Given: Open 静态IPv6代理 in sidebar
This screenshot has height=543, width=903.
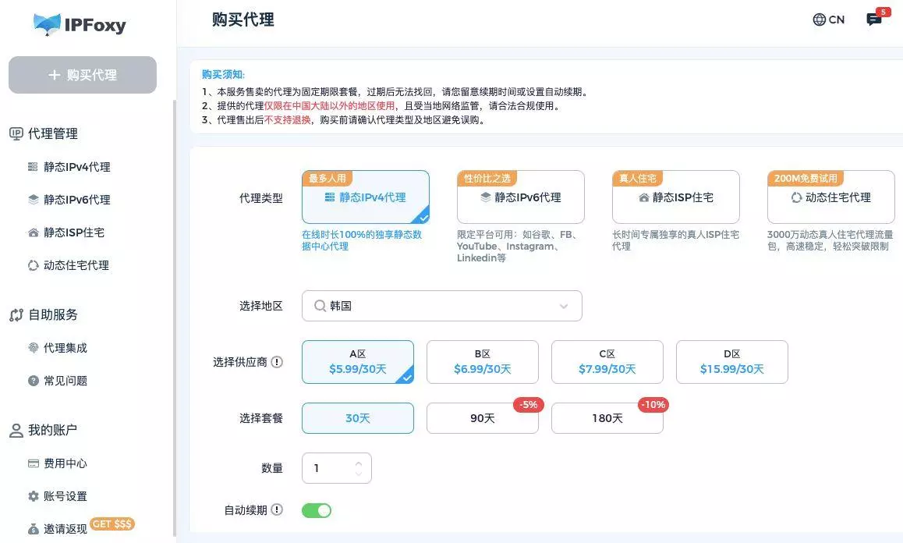Looking at the screenshot, I should pos(69,200).
